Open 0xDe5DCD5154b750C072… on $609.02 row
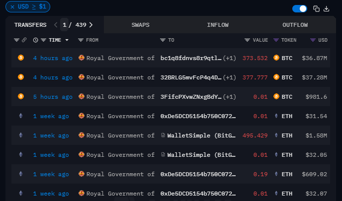 click(198, 174)
